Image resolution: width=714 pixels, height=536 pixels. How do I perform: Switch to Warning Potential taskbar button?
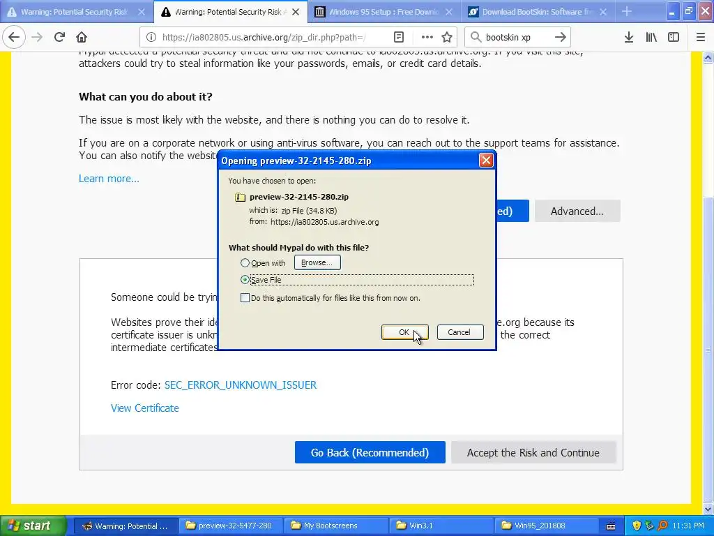[125, 526]
